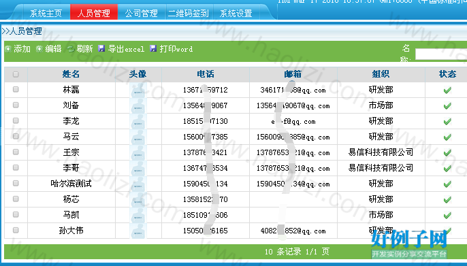Check the checkbox for 王宗

[x=16, y=152]
